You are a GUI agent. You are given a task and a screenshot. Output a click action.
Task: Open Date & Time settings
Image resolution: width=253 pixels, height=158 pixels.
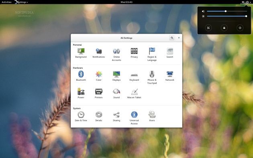81,116
